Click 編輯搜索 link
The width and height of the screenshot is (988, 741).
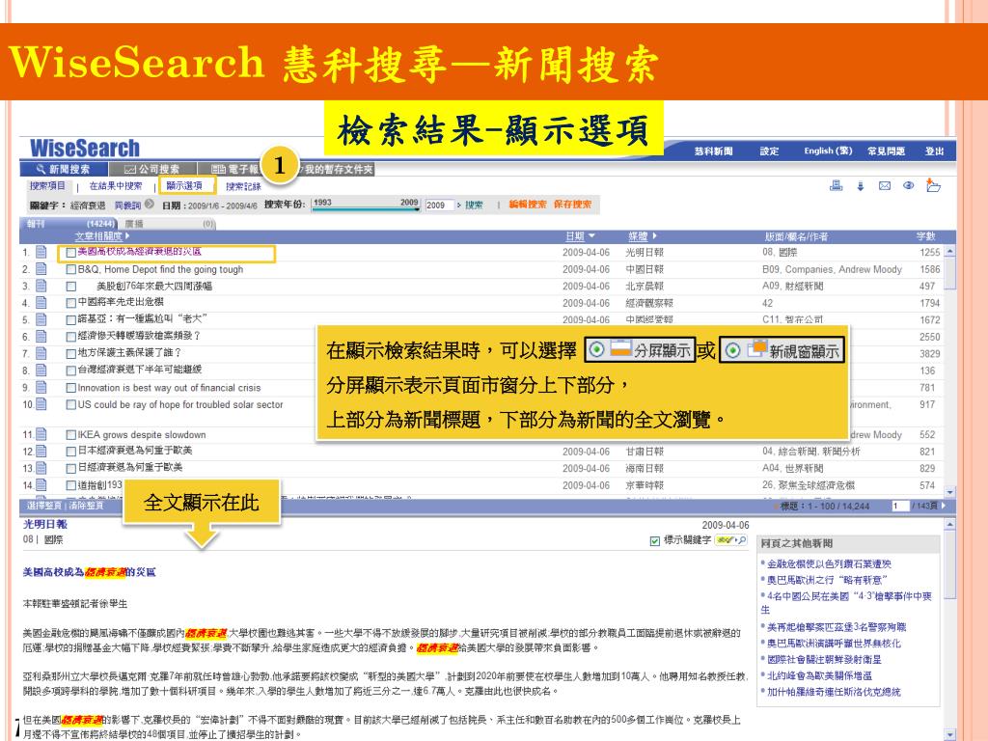[528, 205]
